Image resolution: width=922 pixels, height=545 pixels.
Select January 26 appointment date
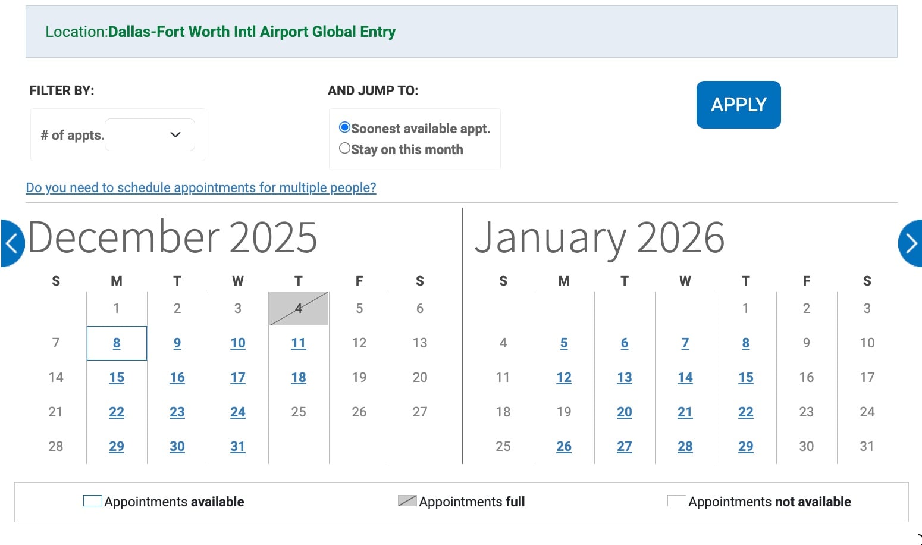pyautogui.click(x=563, y=446)
